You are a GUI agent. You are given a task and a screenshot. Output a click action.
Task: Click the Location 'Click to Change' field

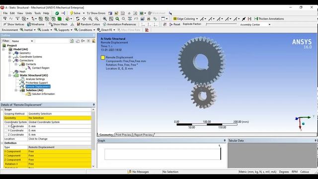(60, 139)
